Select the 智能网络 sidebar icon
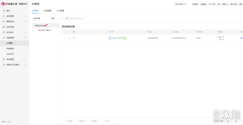The width and height of the screenshot is (243, 125). point(4,22)
